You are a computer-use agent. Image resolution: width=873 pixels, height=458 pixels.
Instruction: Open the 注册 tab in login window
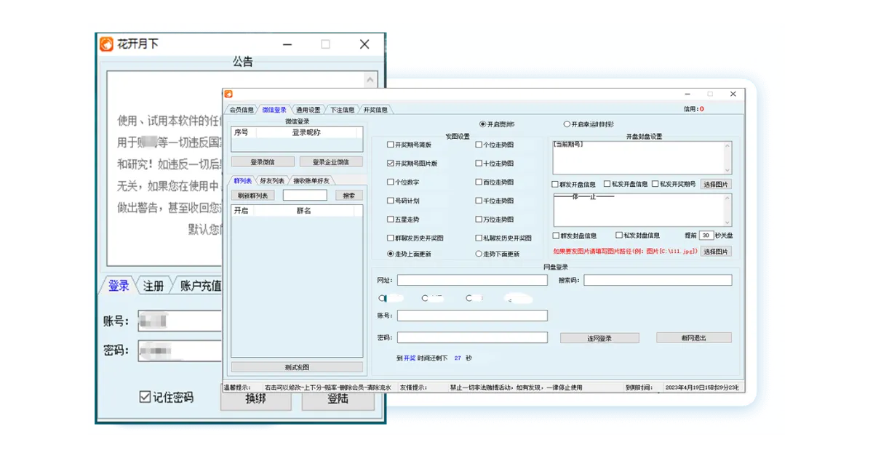[154, 286]
